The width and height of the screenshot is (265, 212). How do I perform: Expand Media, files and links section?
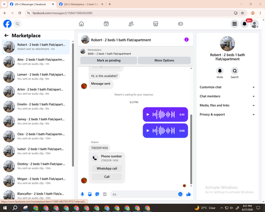point(227,105)
